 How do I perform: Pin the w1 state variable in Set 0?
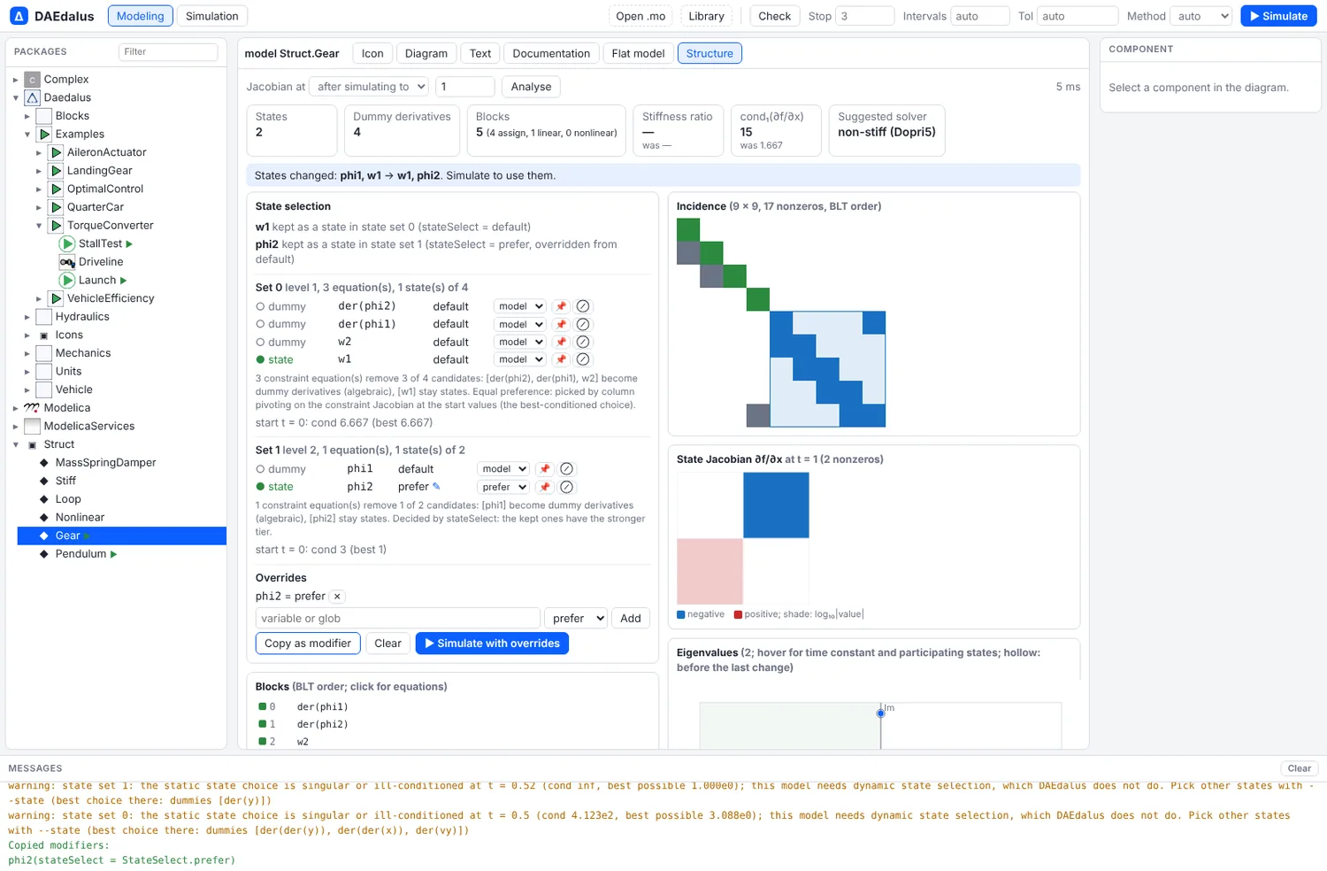pyautogui.click(x=561, y=359)
